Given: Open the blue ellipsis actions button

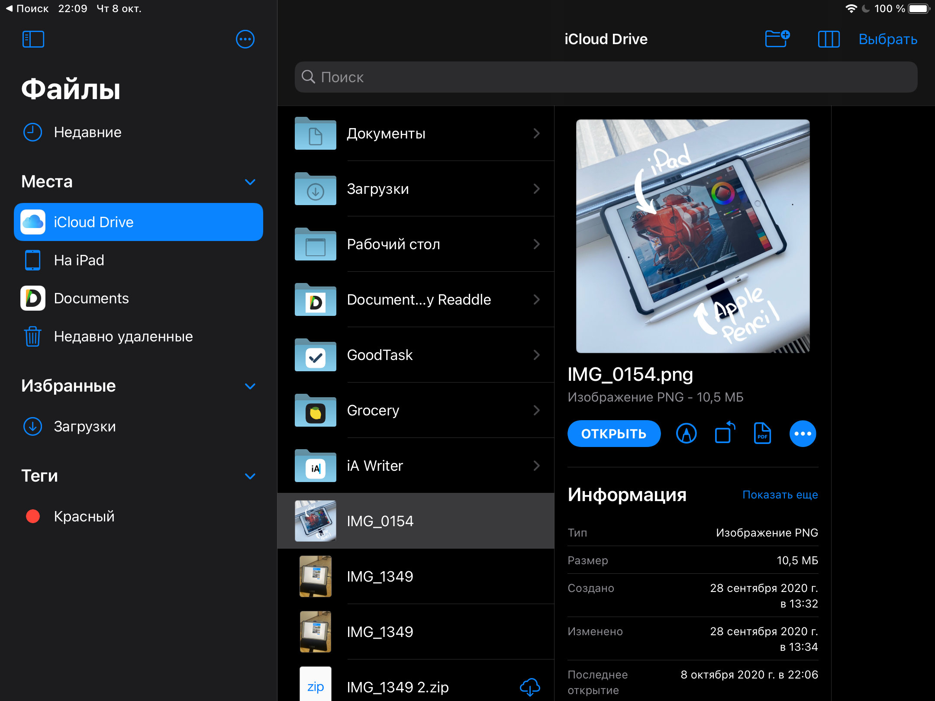Looking at the screenshot, I should pos(803,434).
